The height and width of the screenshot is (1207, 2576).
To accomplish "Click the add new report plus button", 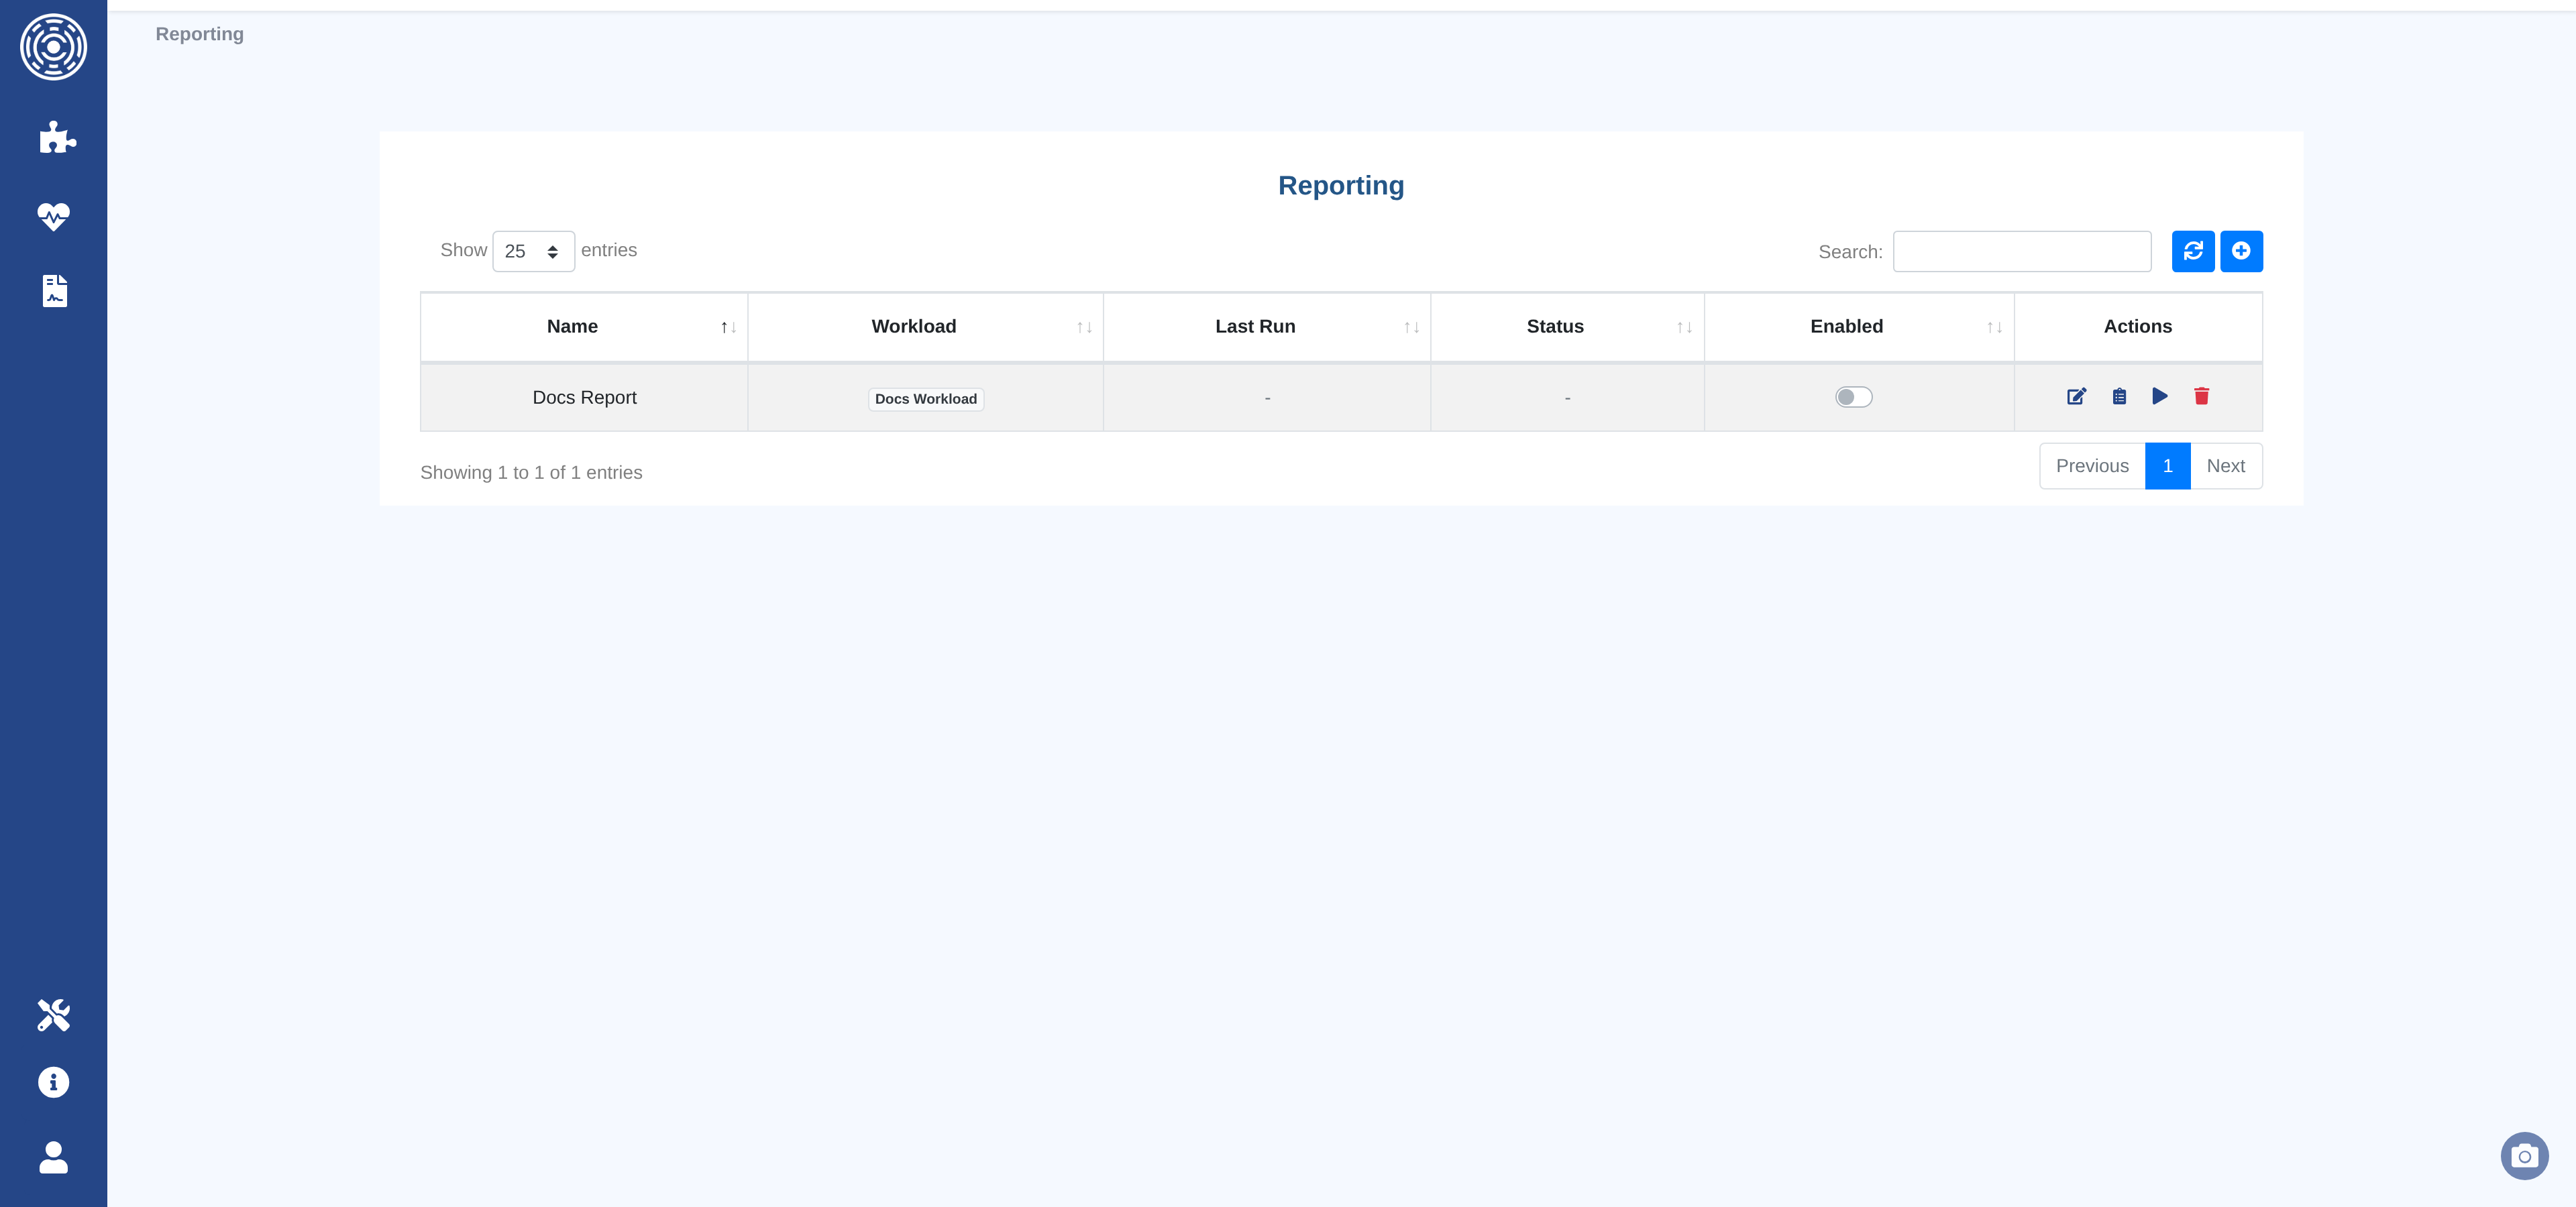I will 2241,251.
